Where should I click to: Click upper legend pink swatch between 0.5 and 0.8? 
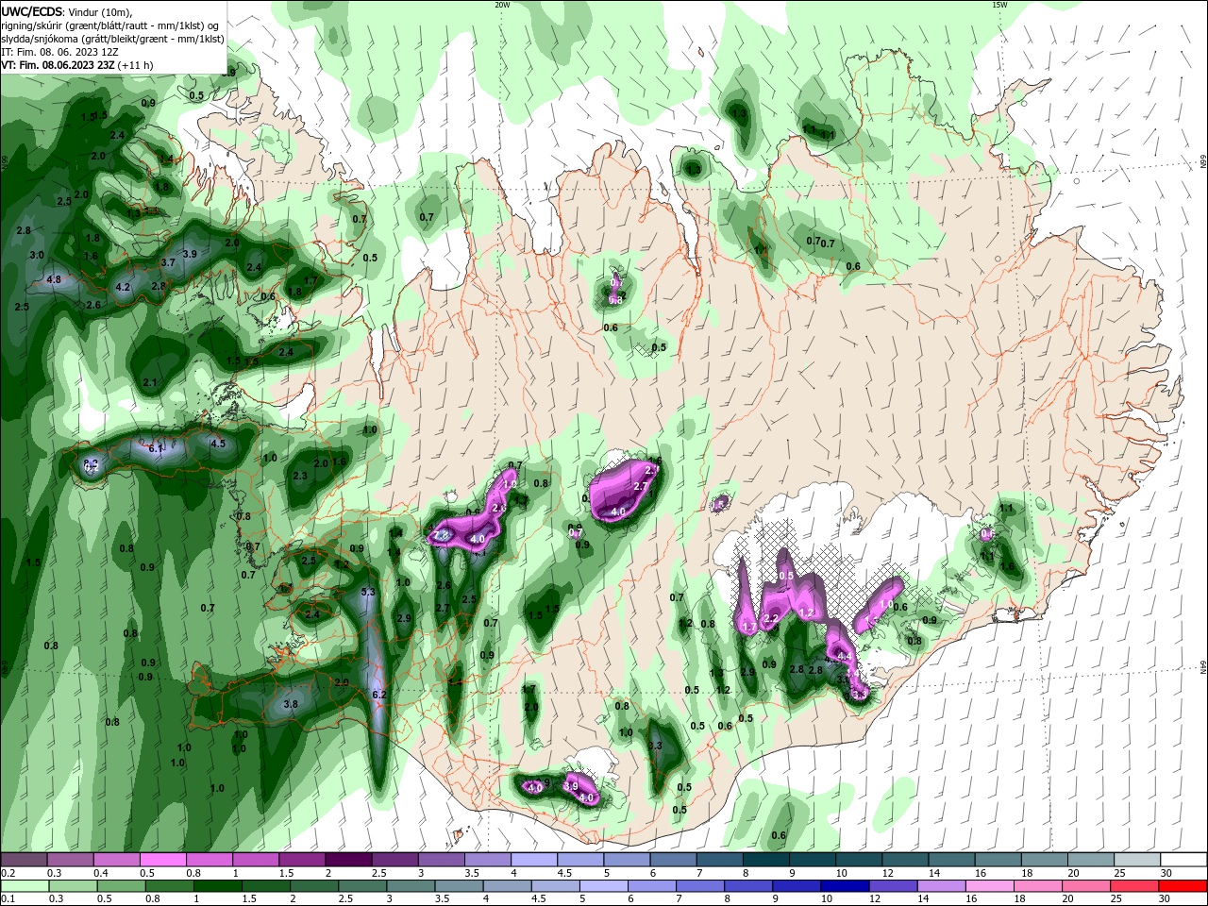coord(164,860)
